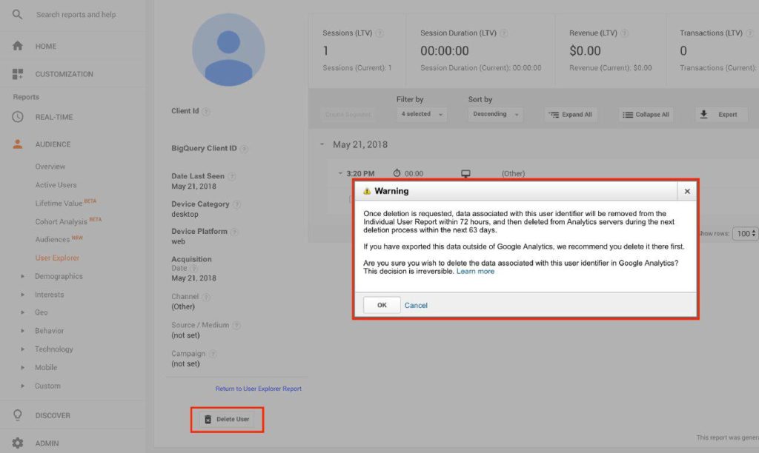
Task: Confirm deletion with OK button
Action: 382,305
